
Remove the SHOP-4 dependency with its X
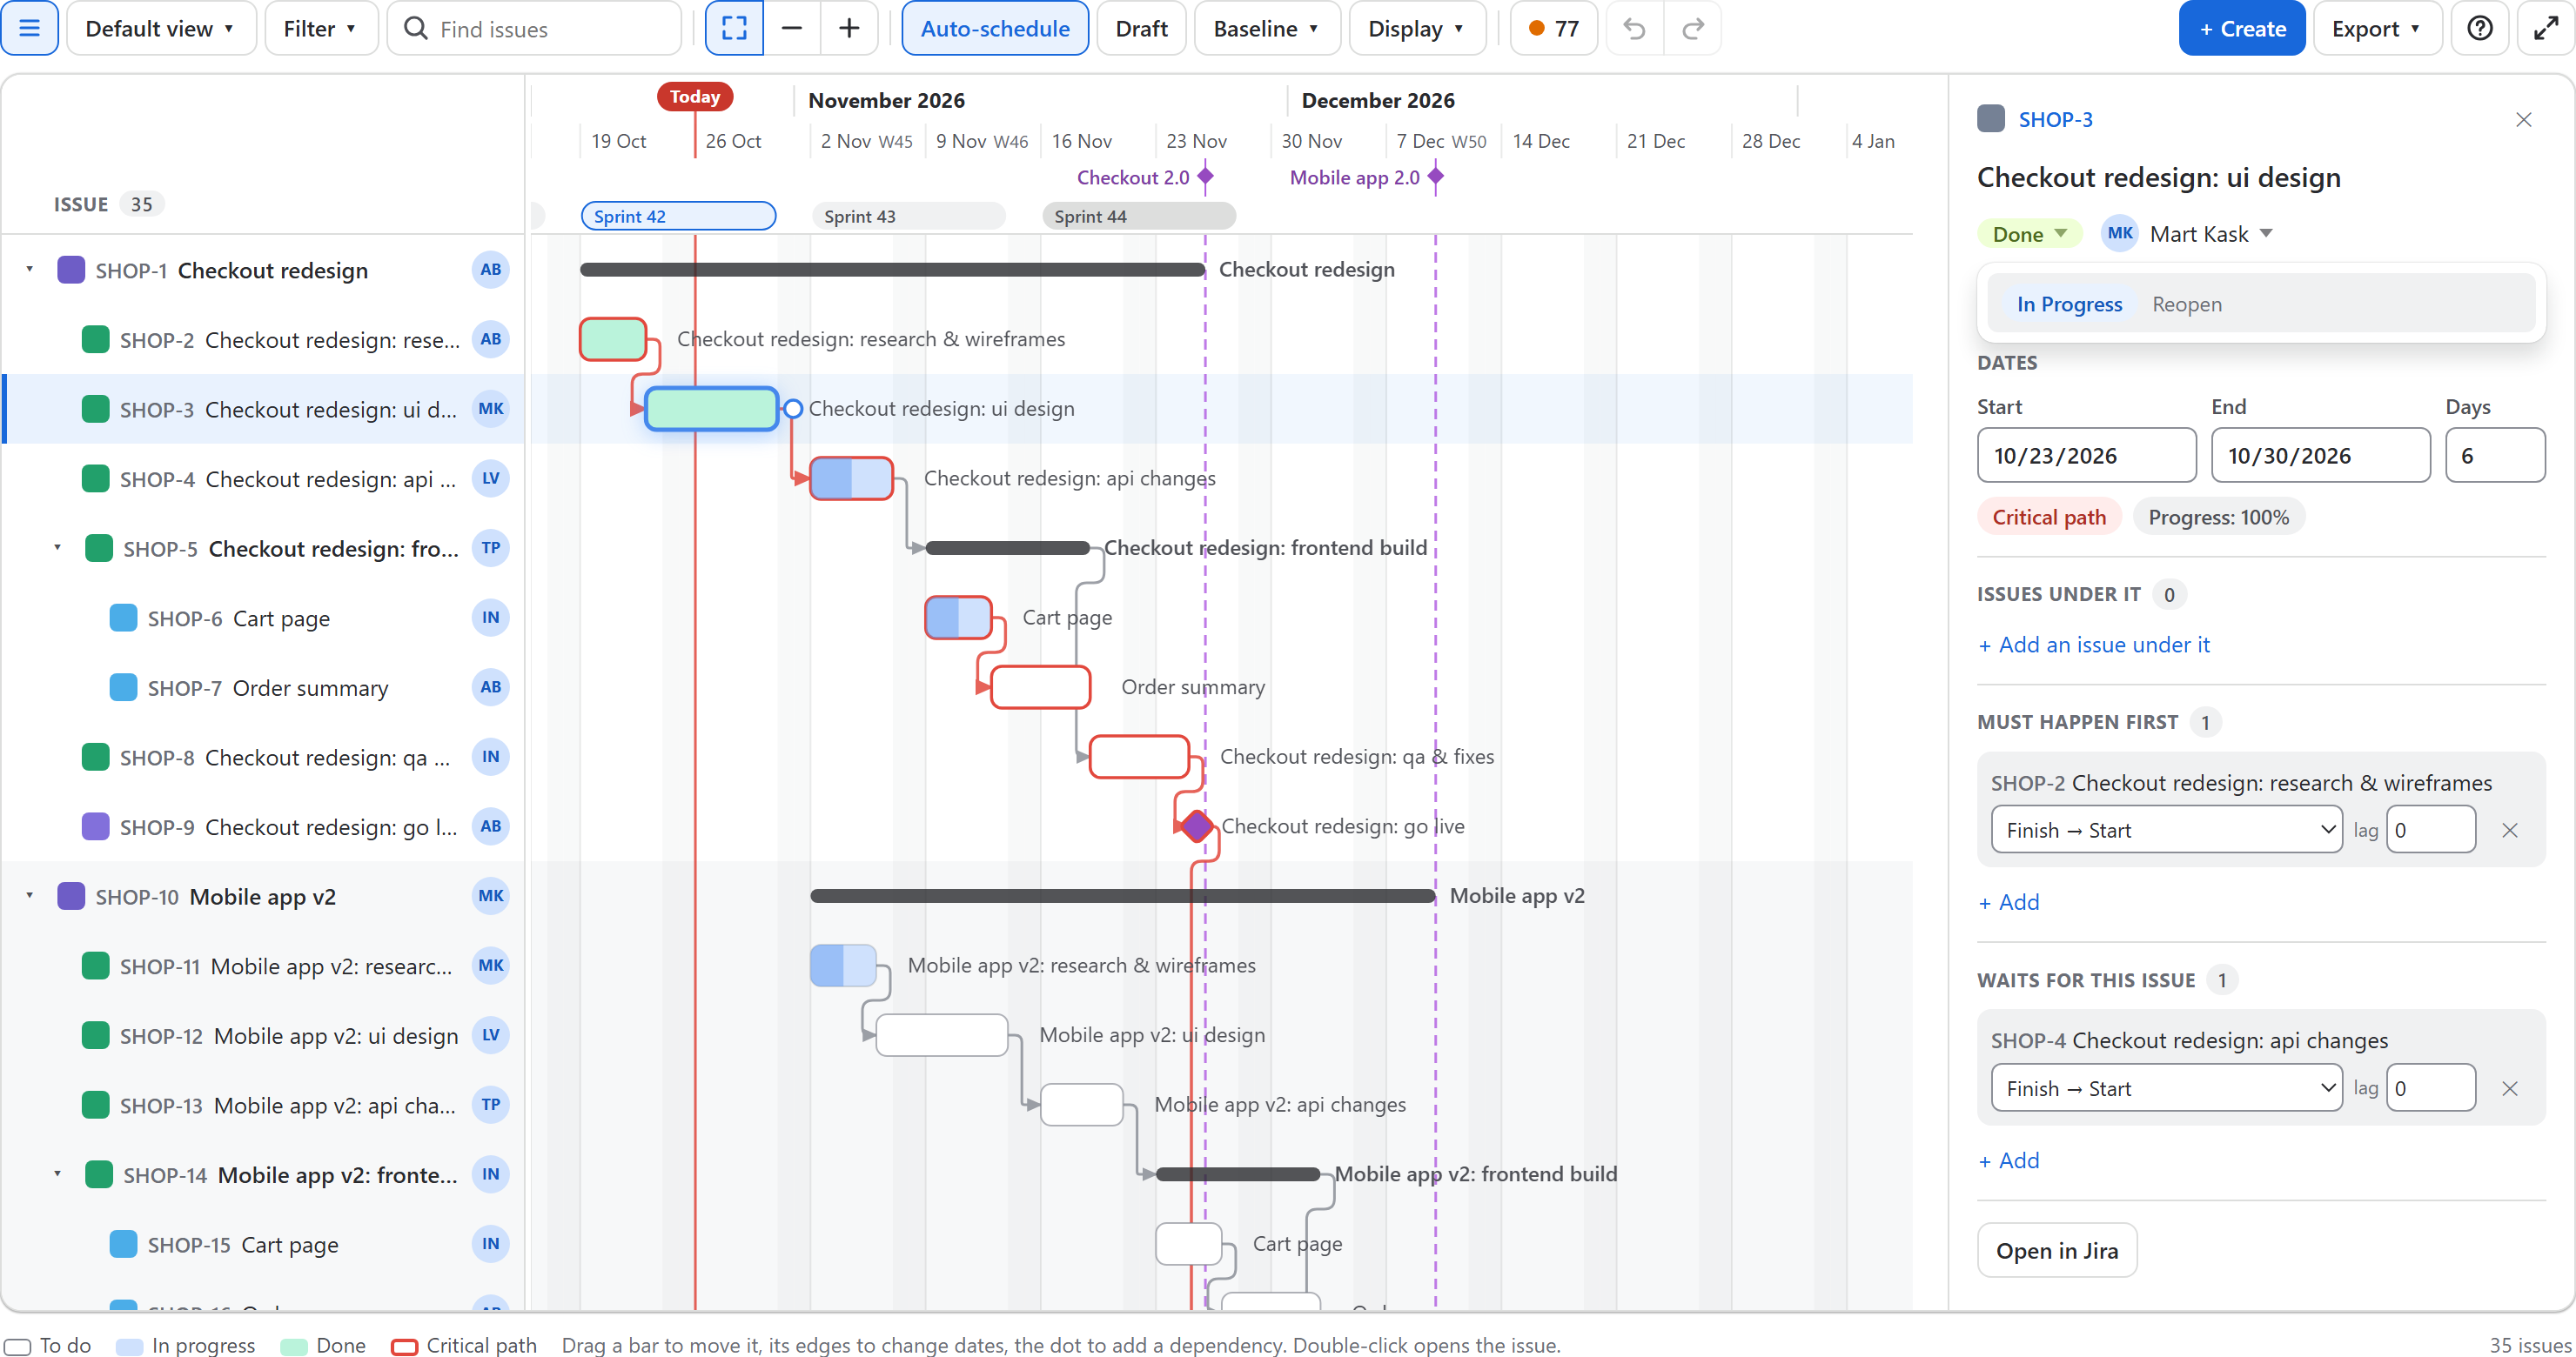(x=2510, y=1089)
